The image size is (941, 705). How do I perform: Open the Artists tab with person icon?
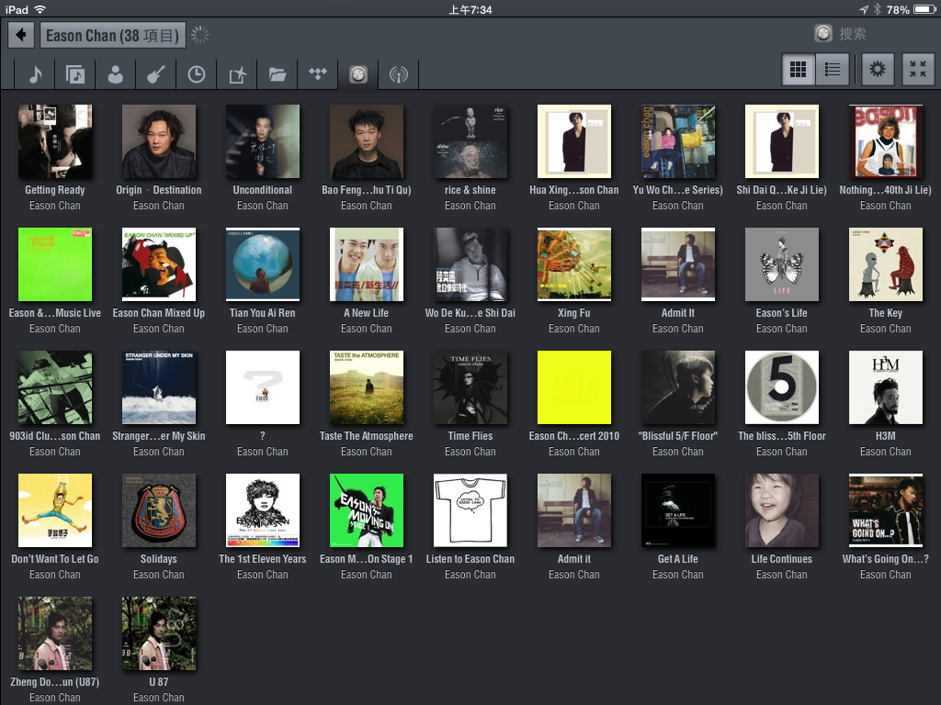point(116,74)
